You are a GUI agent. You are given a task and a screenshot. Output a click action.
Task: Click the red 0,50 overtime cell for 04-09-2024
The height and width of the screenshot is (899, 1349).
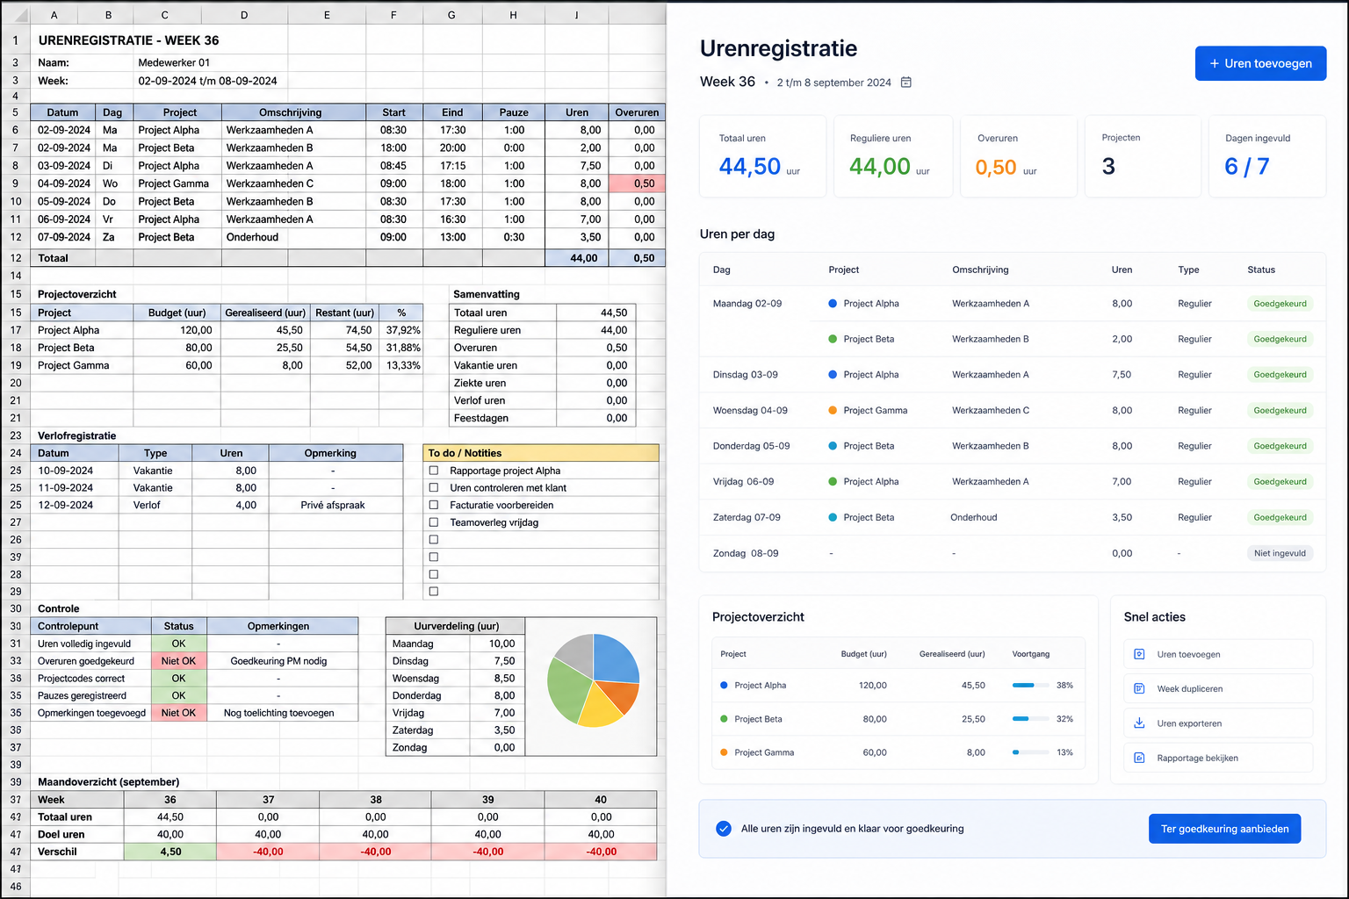click(637, 183)
